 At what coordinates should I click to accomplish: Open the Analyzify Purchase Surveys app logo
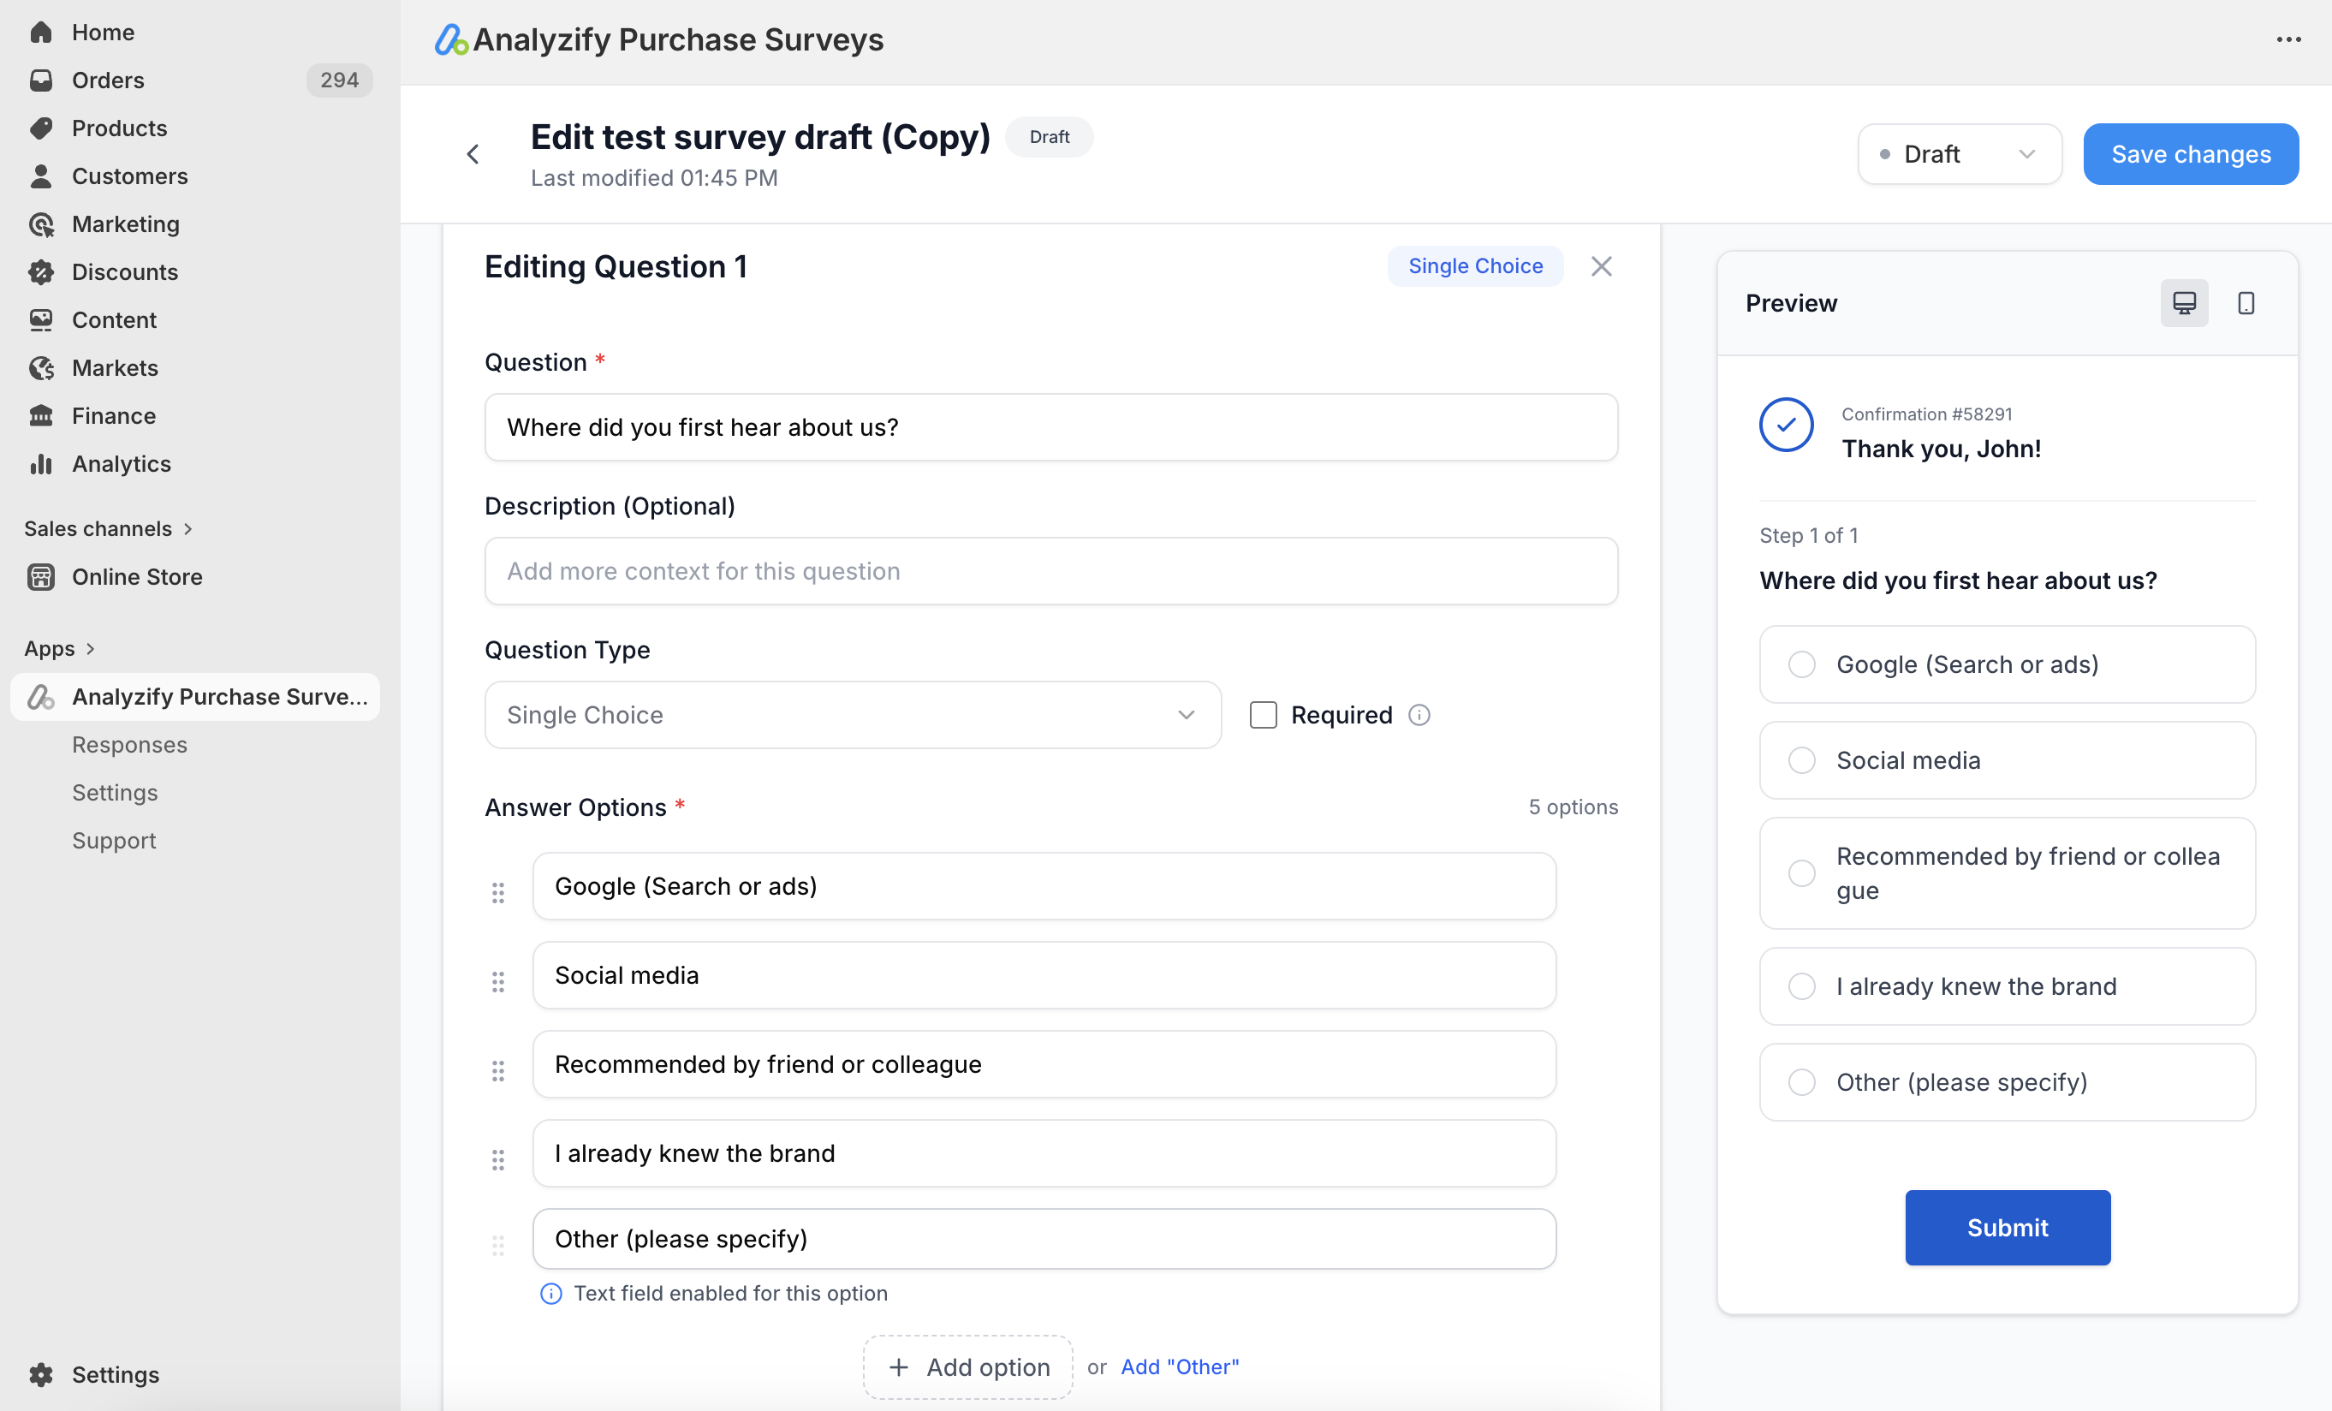(x=451, y=39)
